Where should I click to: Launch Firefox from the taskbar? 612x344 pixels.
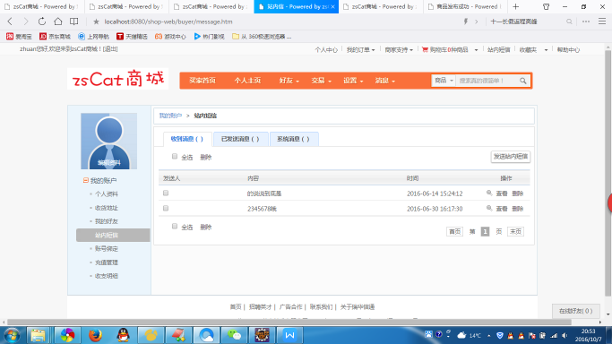(95, 335)
